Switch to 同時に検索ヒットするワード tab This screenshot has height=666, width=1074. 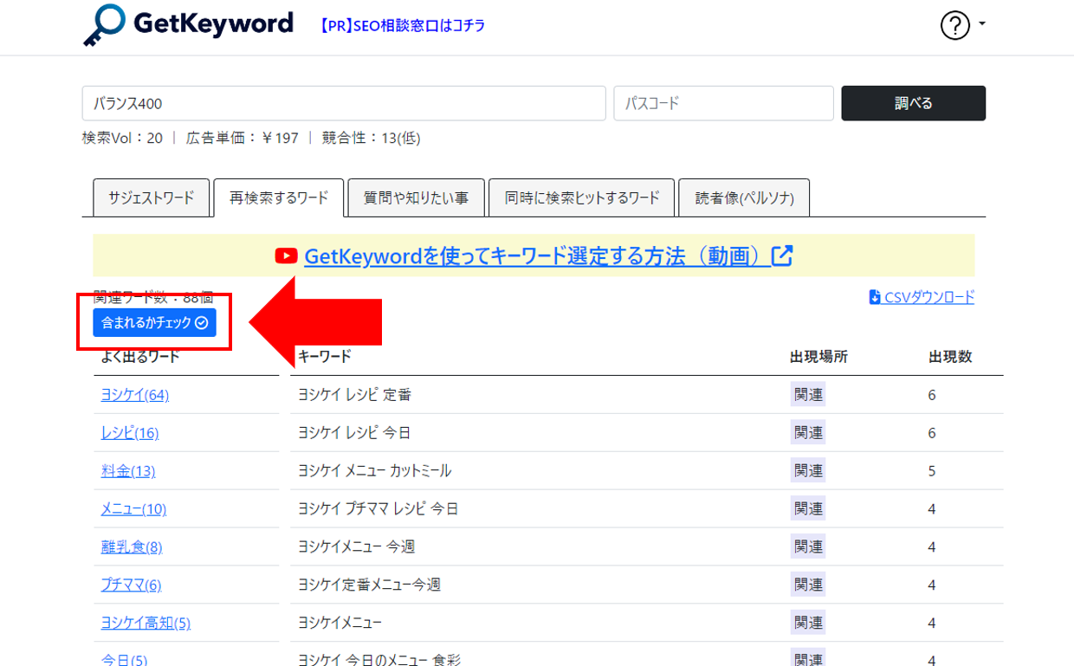click(x=582, y=197)
